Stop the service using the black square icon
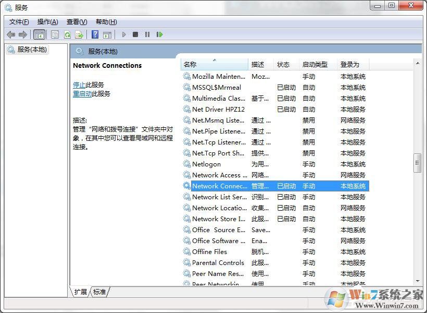 pos(135,34)
